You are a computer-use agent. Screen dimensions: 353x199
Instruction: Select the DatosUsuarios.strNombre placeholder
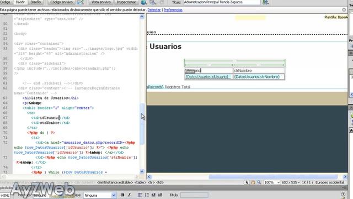pyautogui.click(x=257, y=77)
